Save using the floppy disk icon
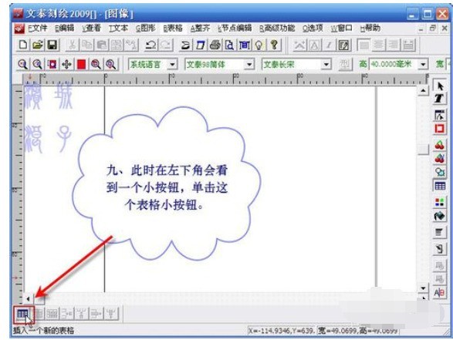453x340 pixels. click(52, 45)
